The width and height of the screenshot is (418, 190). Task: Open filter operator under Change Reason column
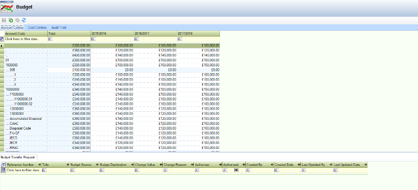[x=165, y=170]
